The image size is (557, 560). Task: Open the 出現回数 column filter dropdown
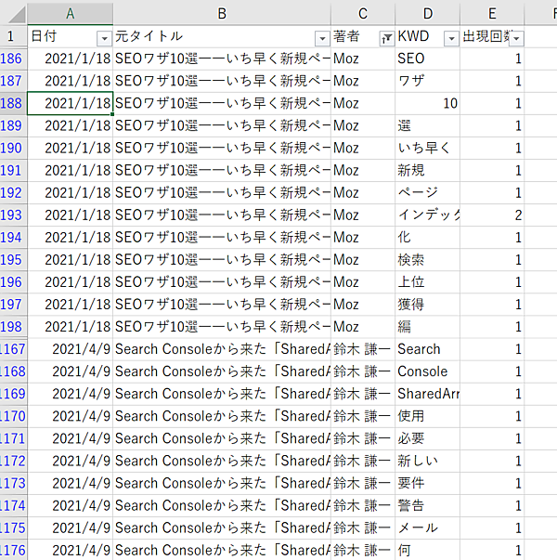click(x=516, y=38)
